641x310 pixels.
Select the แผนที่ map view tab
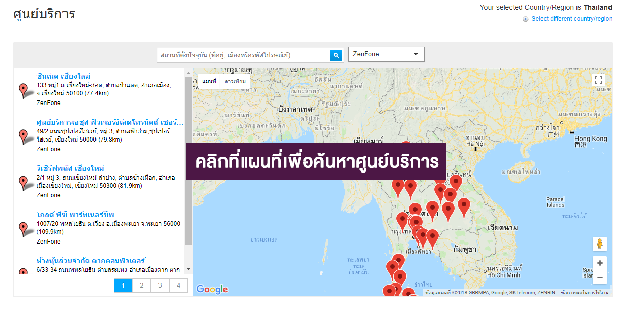coord(209,82)
